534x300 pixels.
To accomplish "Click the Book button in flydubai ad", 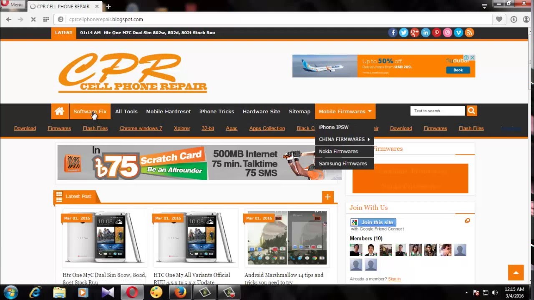I will [x=458, y=70].
